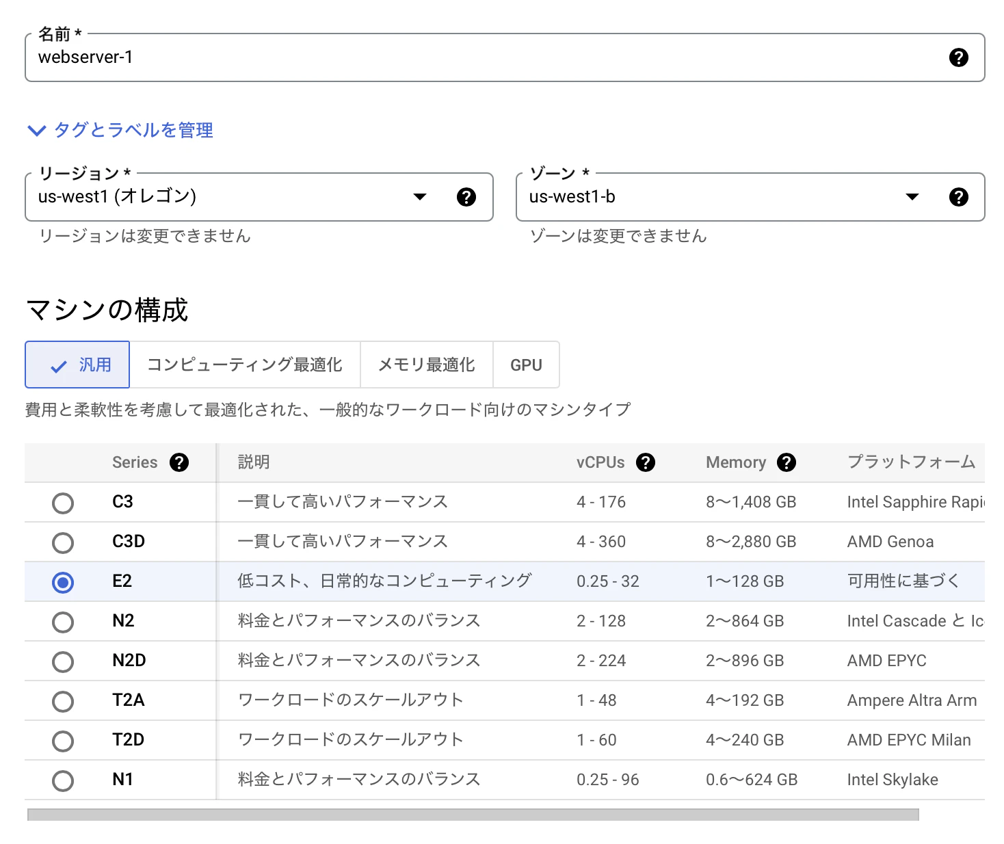This screenshot has height=844, width=1004.
Task: Click the horizontal scrollbar under the table
Action: [x=473, y=815]
